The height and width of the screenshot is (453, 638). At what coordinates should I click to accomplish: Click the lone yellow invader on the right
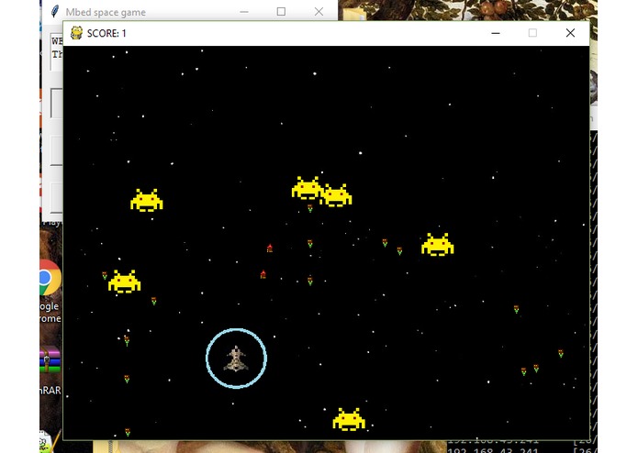tap(437, 245)
